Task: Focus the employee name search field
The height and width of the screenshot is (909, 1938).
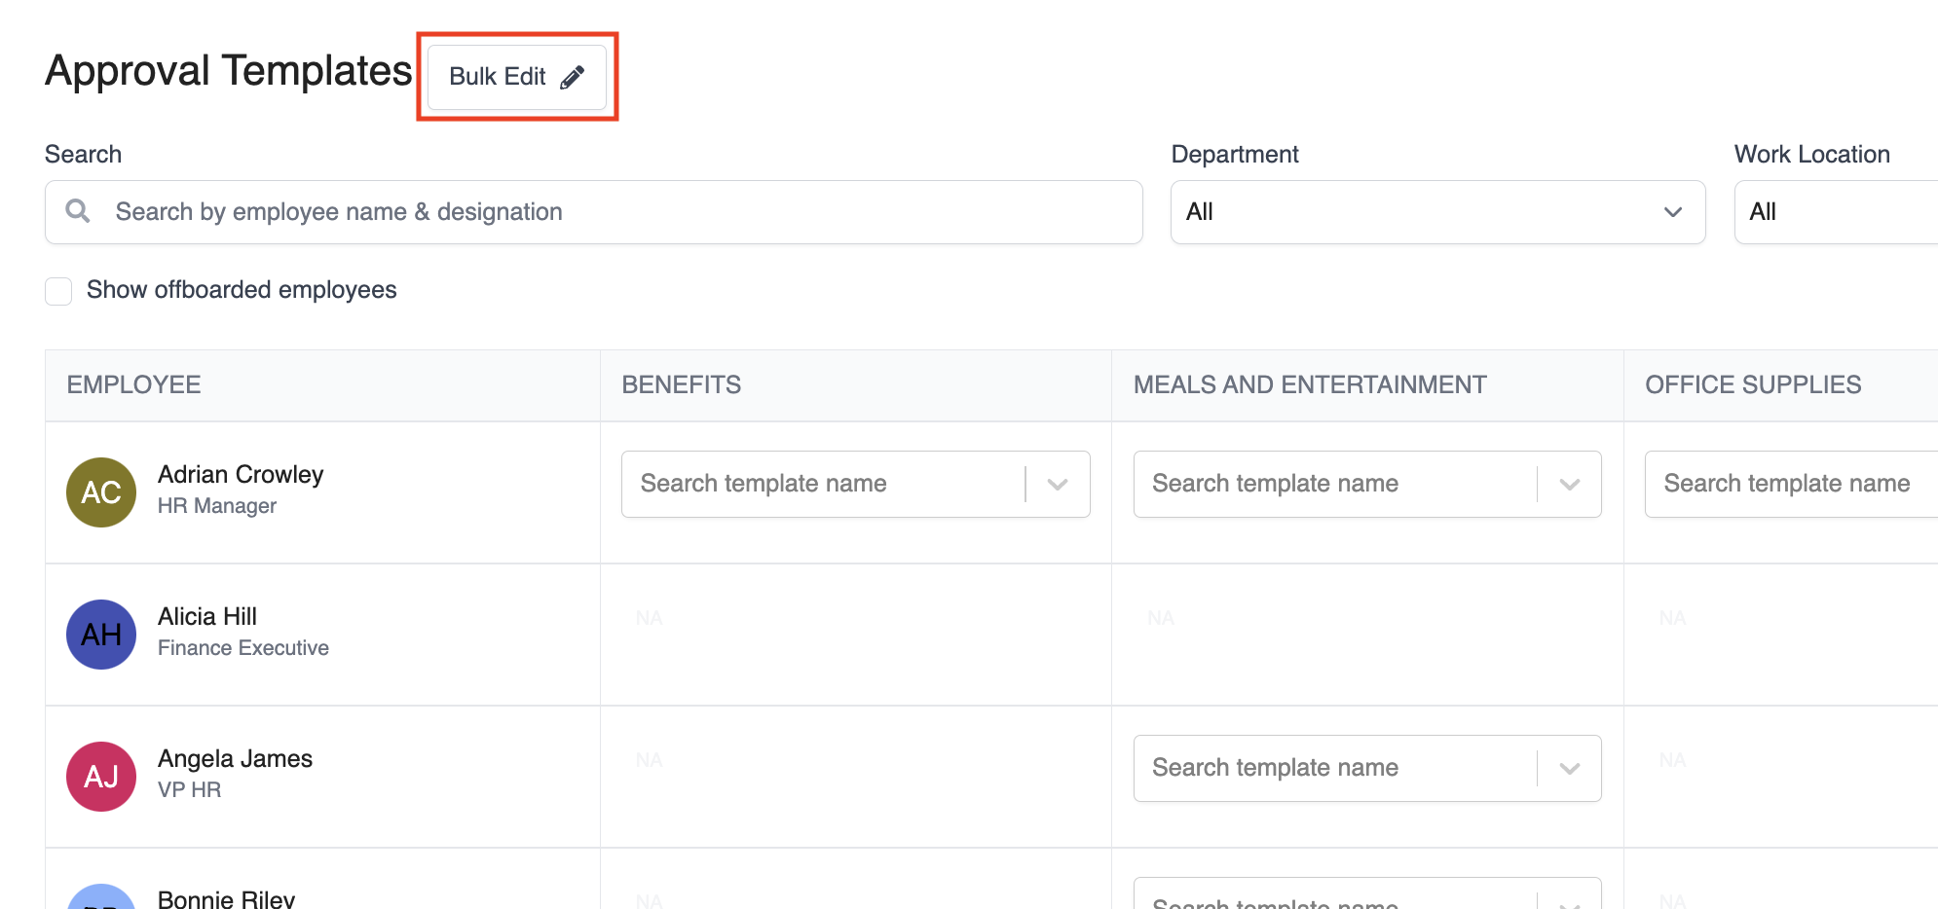Action: click(594, 212)
